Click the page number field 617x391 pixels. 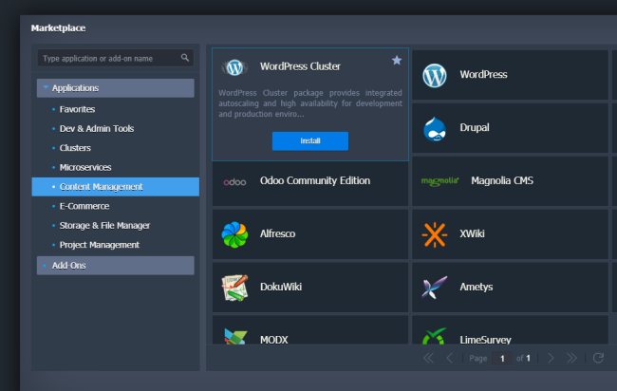click(x=502, y=359)
